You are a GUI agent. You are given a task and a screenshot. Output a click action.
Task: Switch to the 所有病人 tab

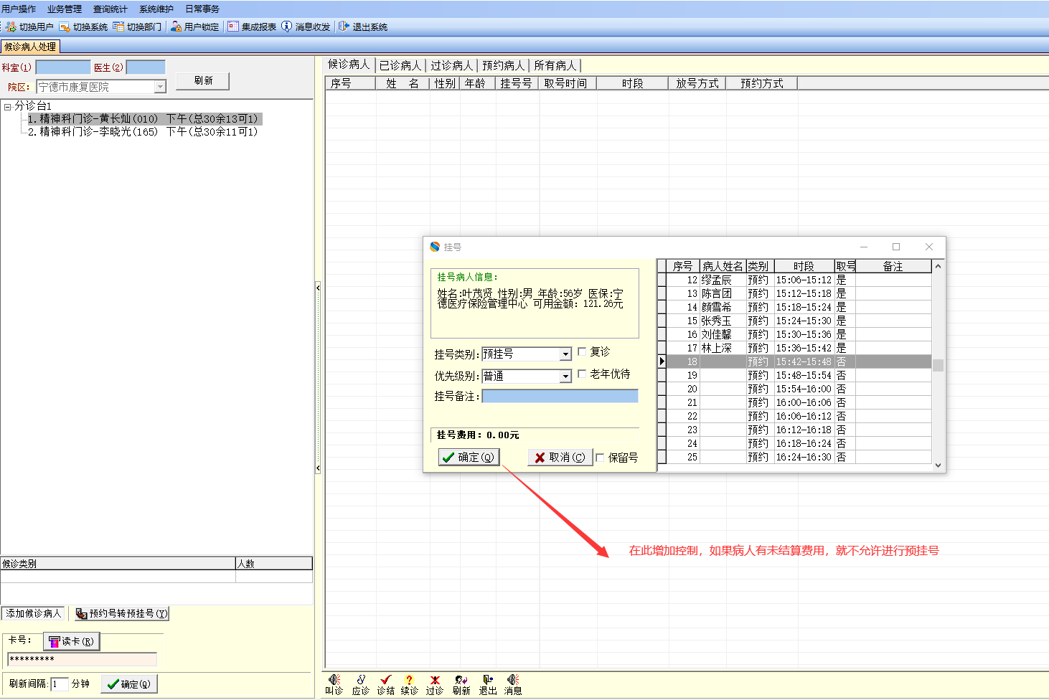(x=555, y=65)
